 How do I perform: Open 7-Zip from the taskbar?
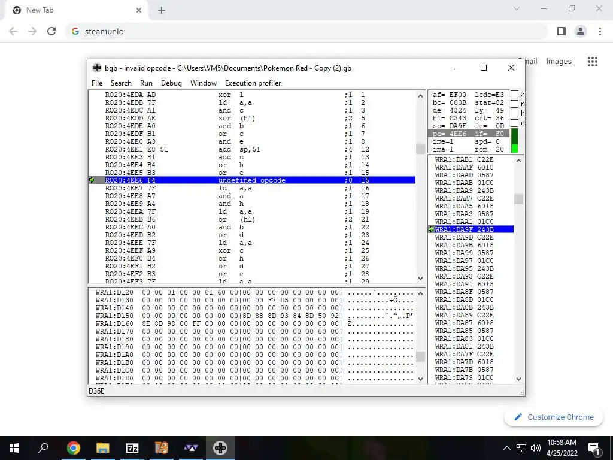132,448
